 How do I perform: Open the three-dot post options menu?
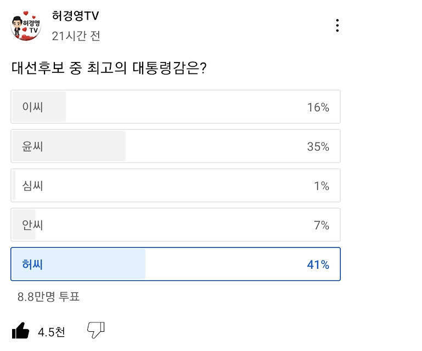337,25
